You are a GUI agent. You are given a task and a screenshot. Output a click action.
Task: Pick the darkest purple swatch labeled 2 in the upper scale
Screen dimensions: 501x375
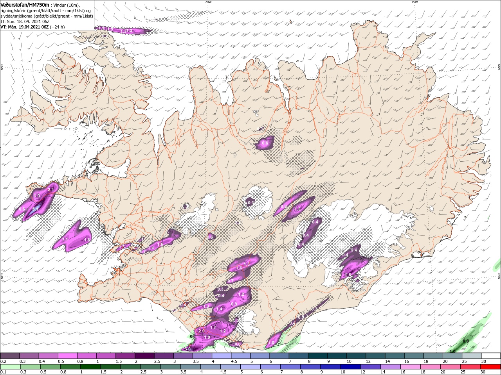(144, 356)
